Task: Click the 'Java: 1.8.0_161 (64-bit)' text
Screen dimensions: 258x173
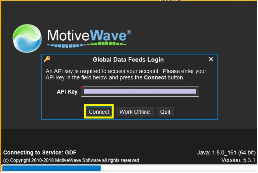Action: click(226, 152)
